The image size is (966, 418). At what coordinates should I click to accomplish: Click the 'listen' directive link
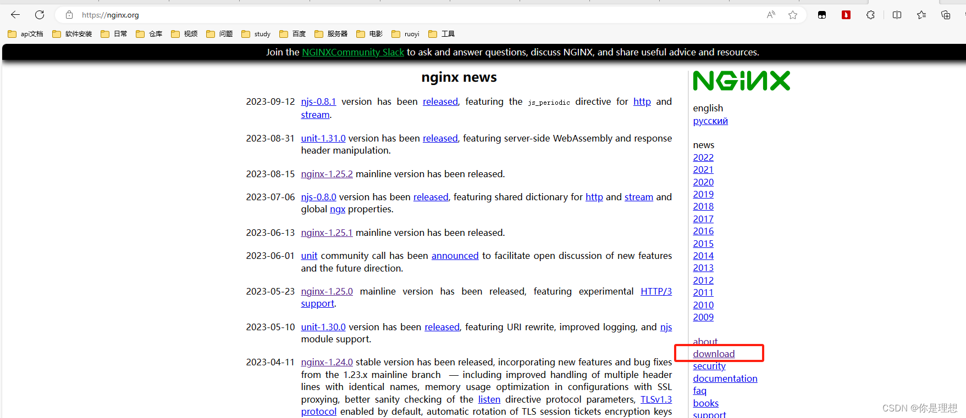(489, 399)
